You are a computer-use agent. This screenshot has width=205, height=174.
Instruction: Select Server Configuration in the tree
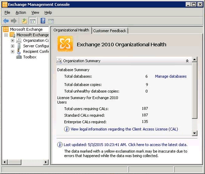36,46
